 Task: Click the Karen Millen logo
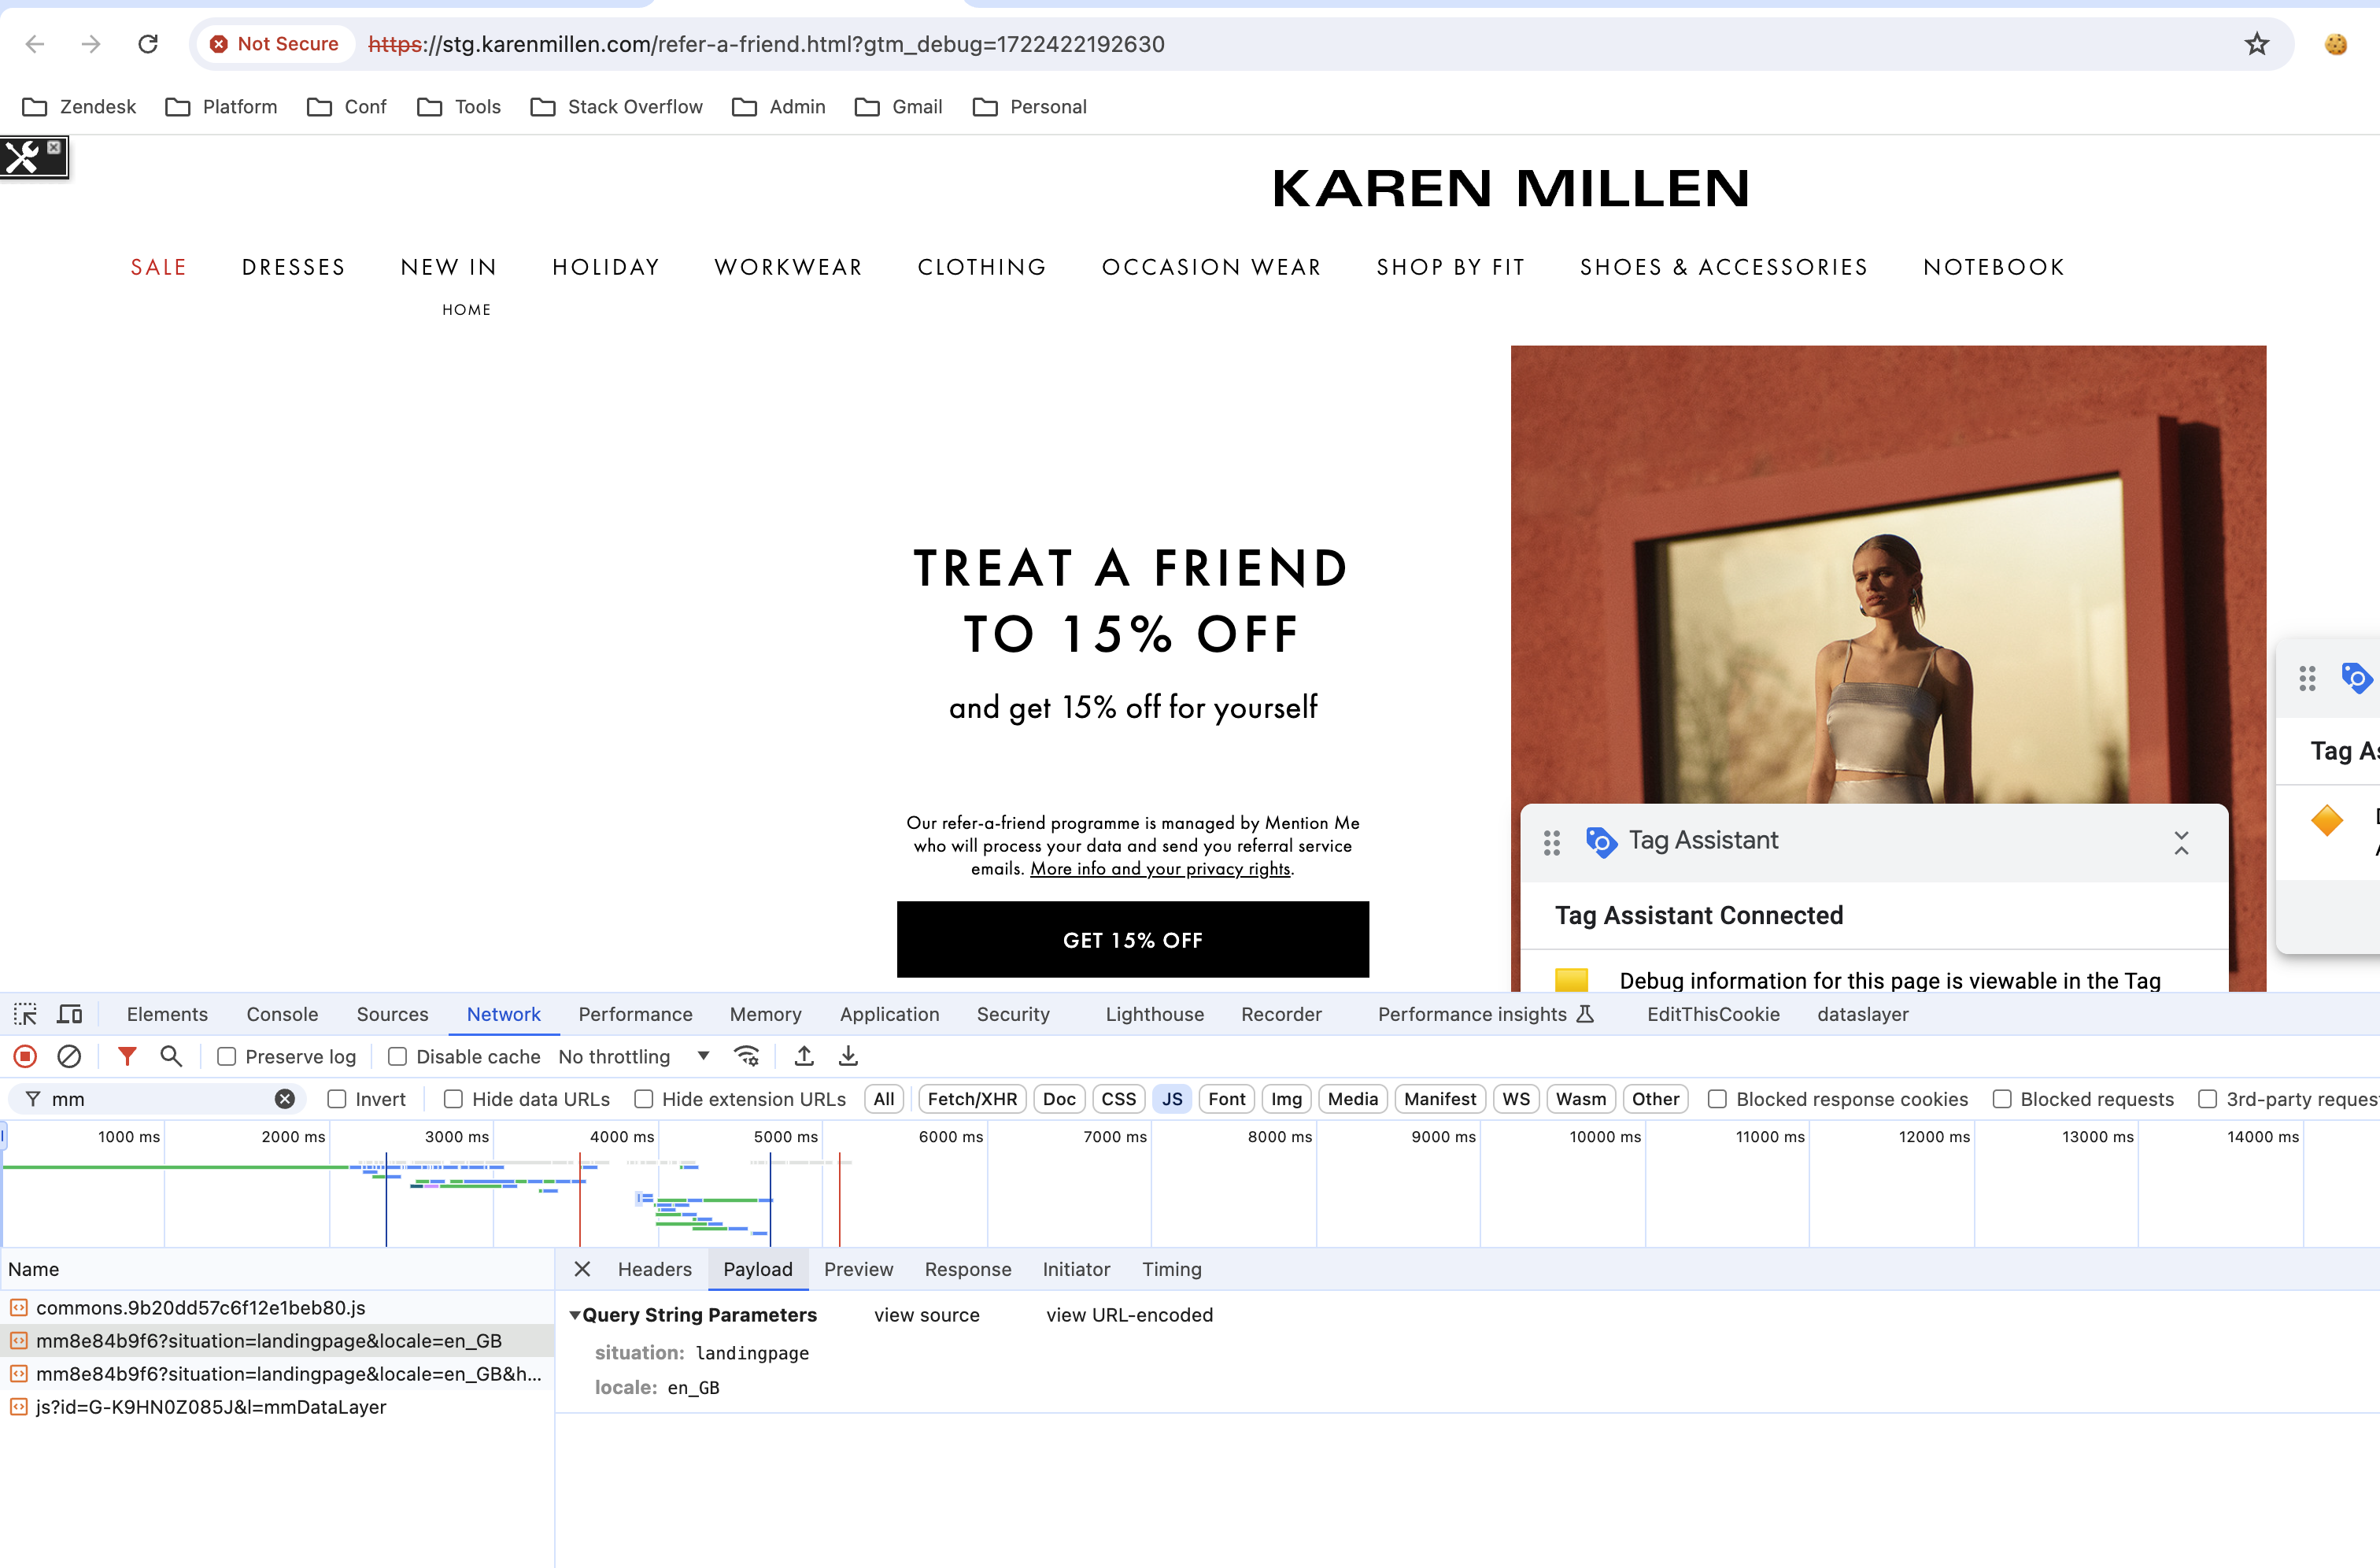click(1510, 189)
